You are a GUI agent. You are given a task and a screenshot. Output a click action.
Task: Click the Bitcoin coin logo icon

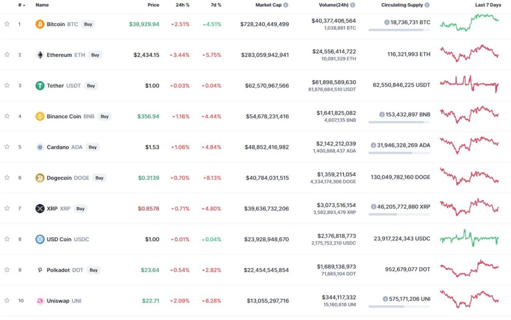pos(40,24)
